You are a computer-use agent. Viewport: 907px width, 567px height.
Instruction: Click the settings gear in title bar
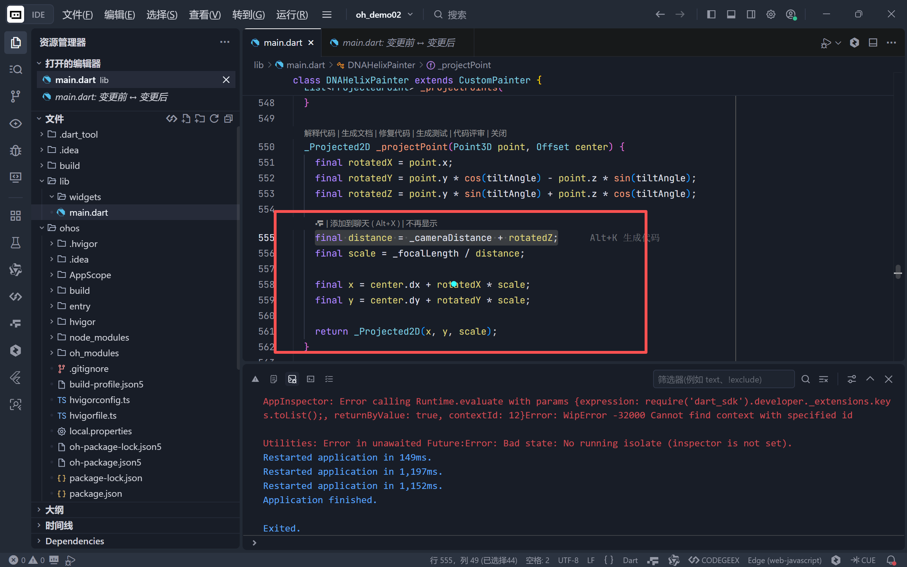coord(770,15)
